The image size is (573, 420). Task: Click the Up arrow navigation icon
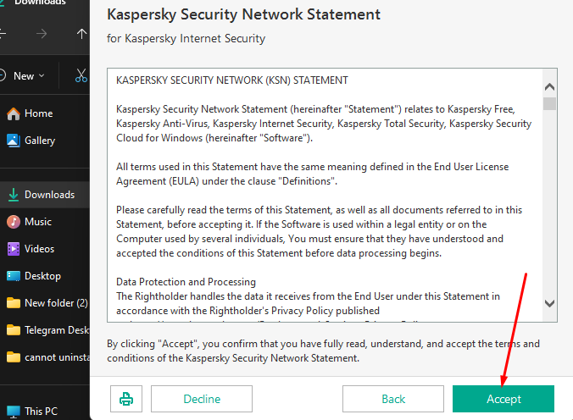[81, 34]
